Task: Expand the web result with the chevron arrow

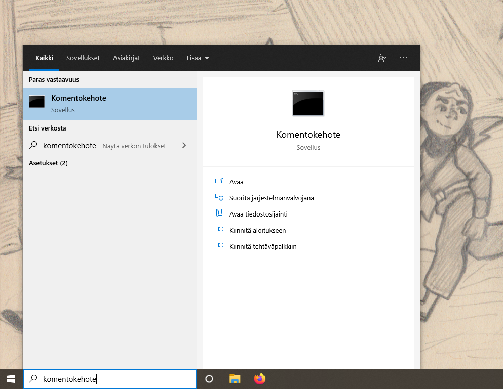Action: point(184,145)
